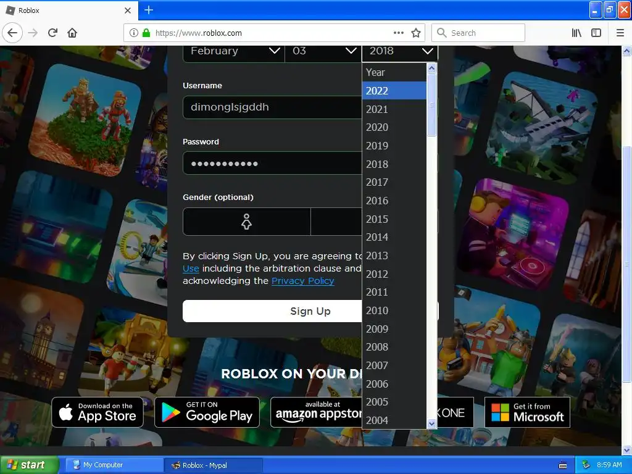Open the browser home page icon

point(72,33)
